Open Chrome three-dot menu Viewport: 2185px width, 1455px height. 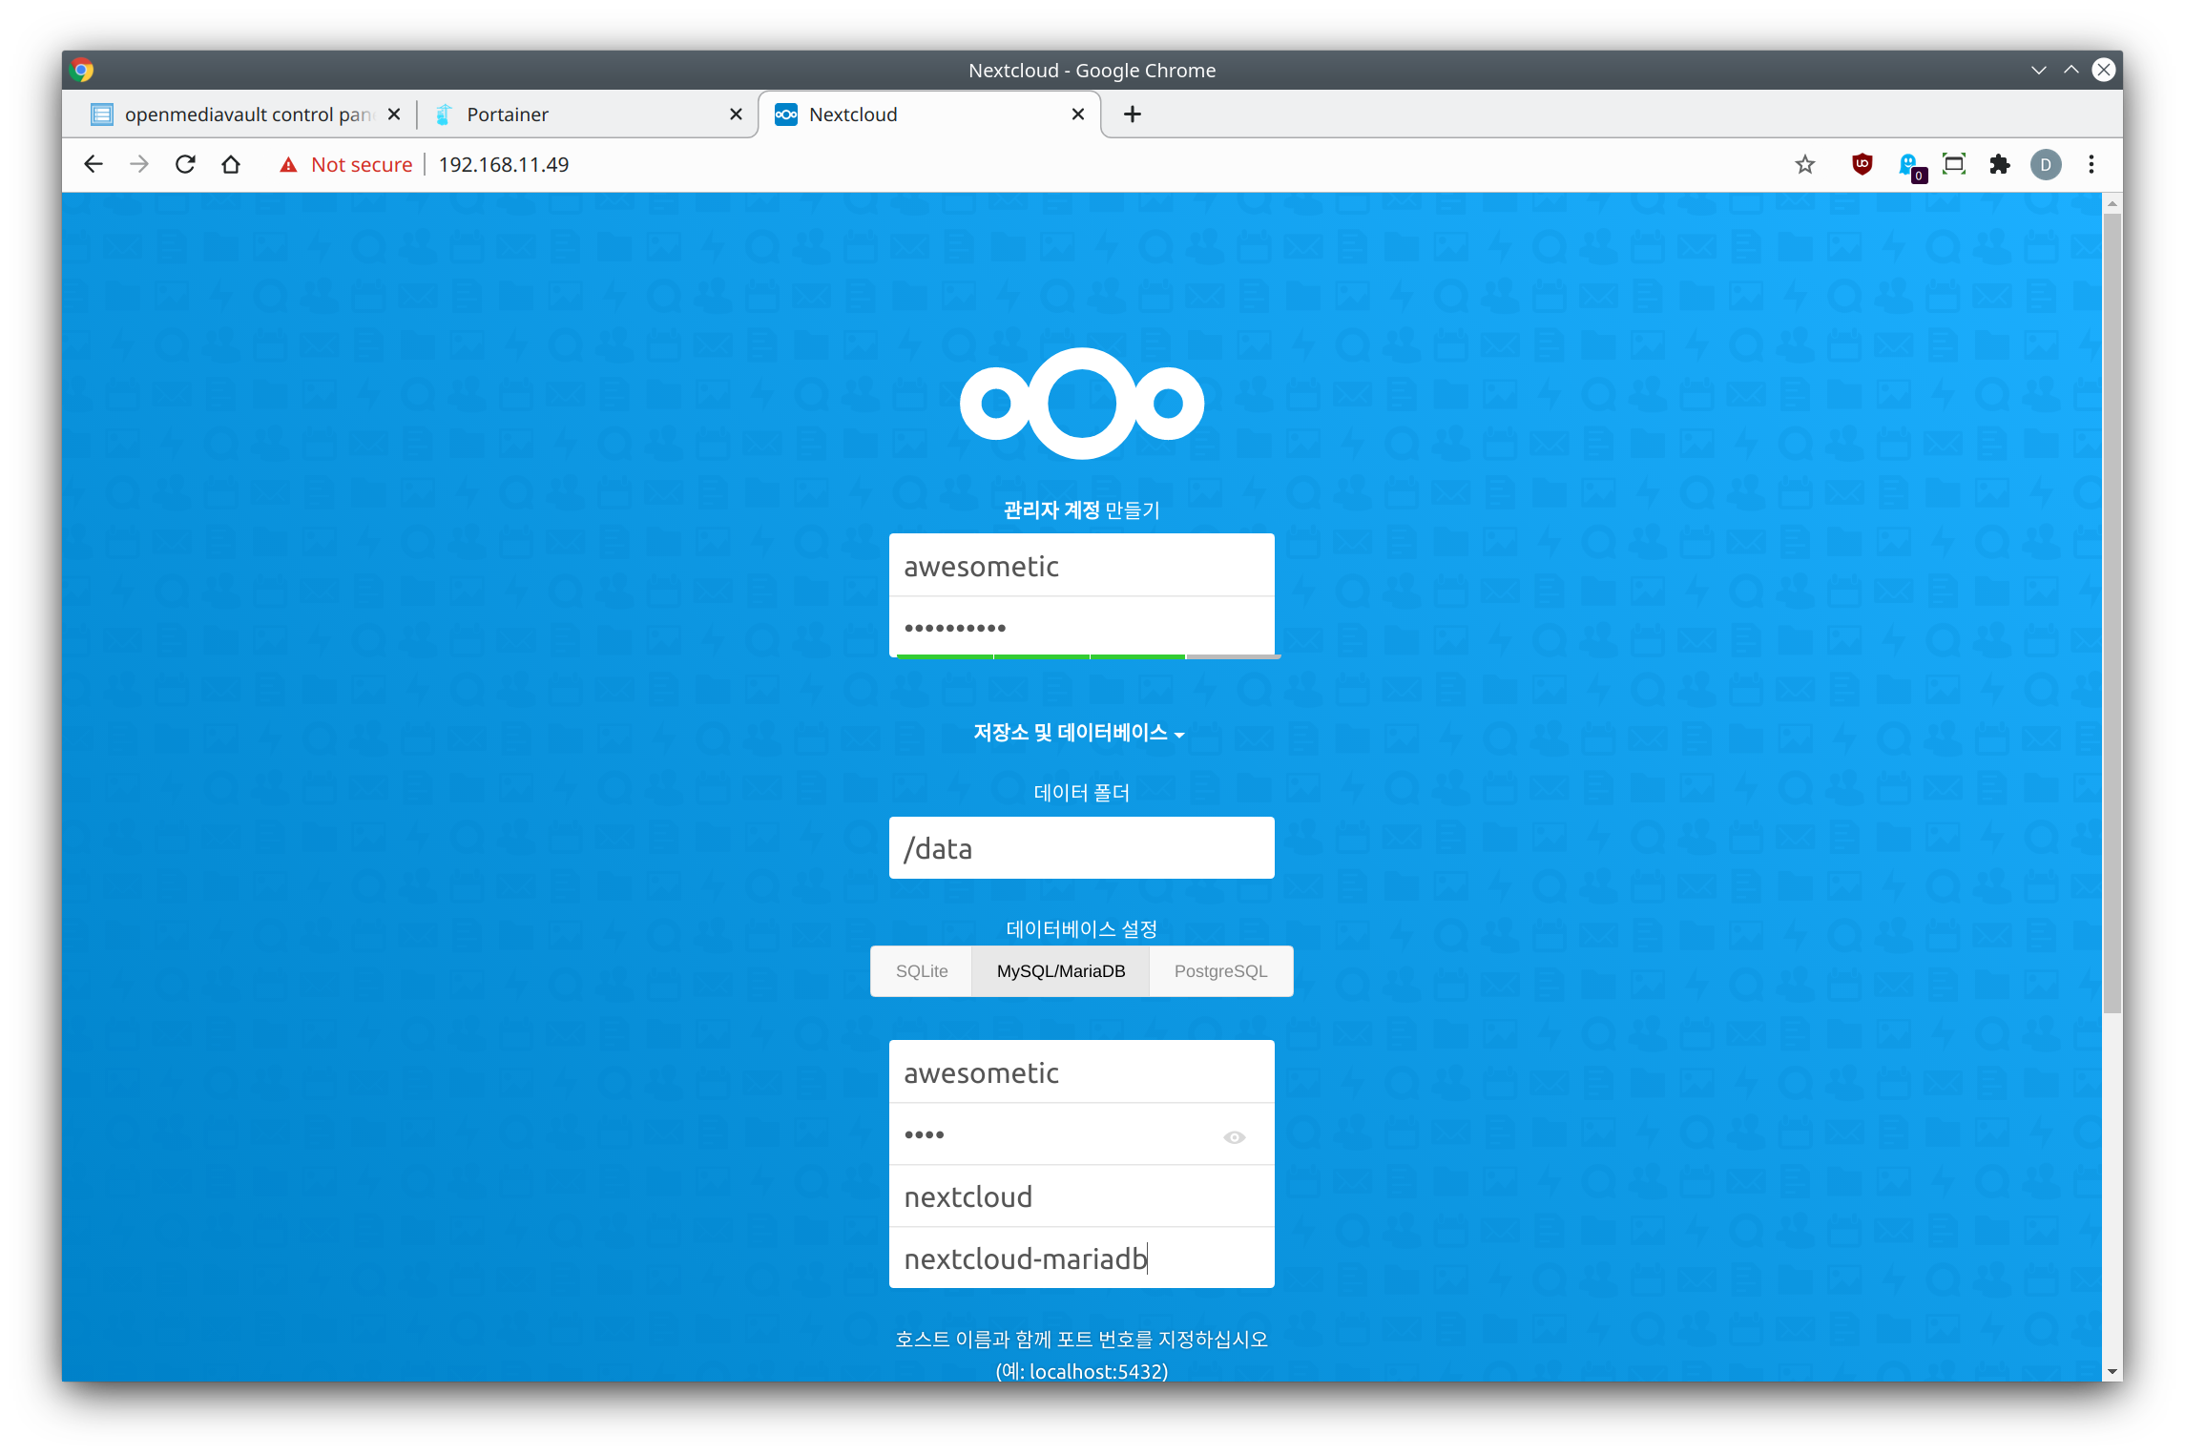[2091, 164]
